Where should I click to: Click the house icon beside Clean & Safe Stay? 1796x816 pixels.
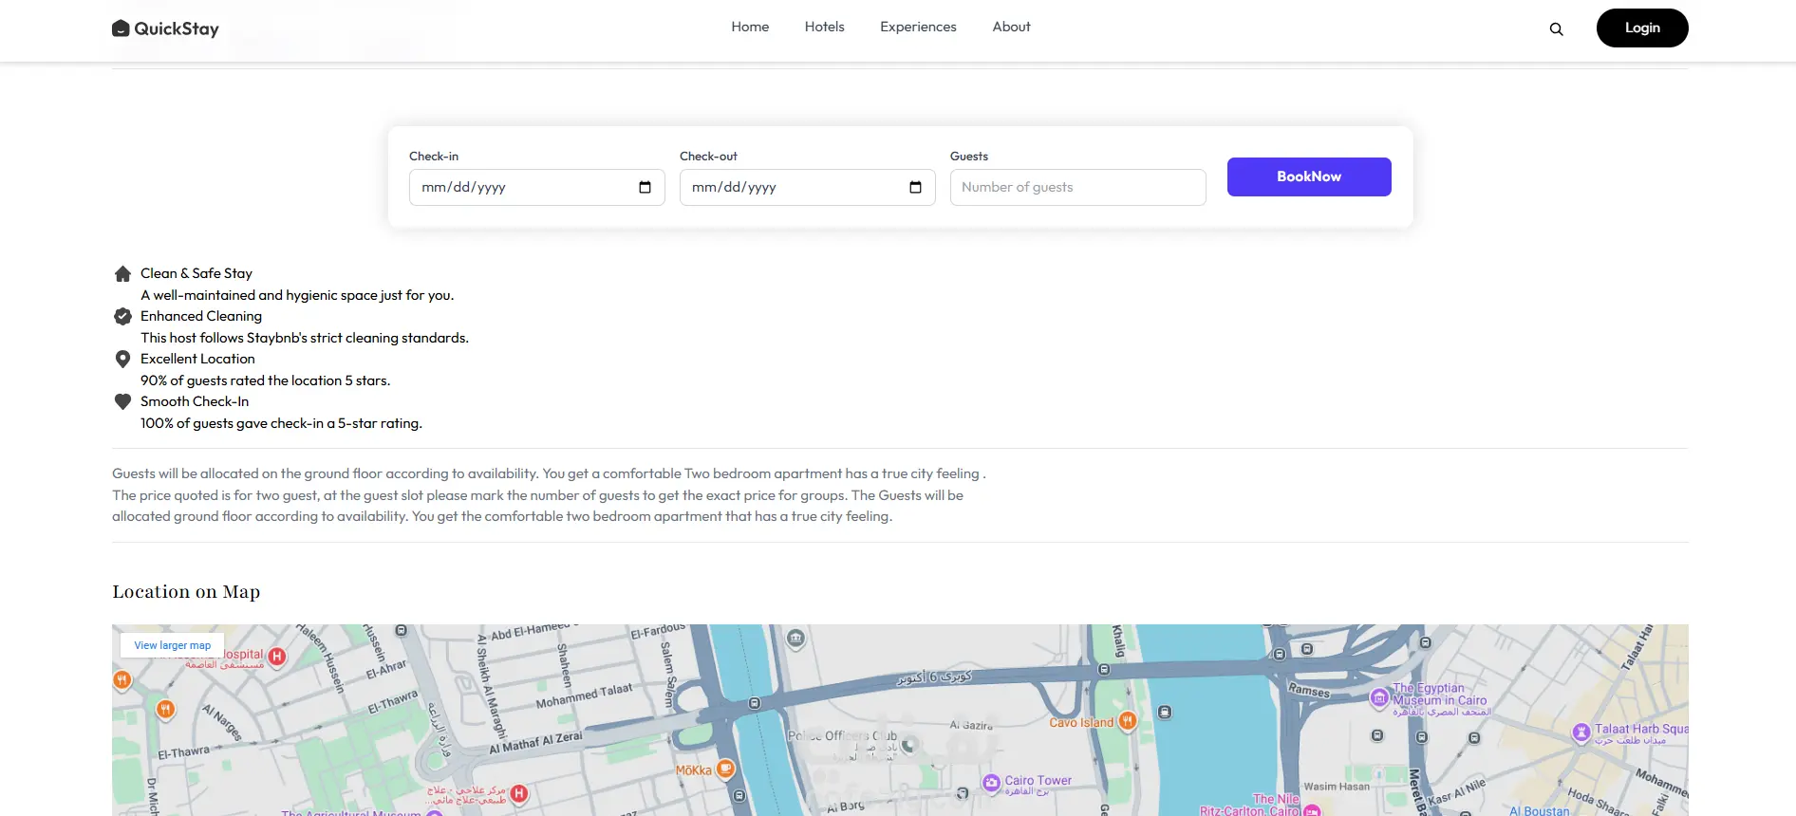pyautogui.click(x=122, y=274)
